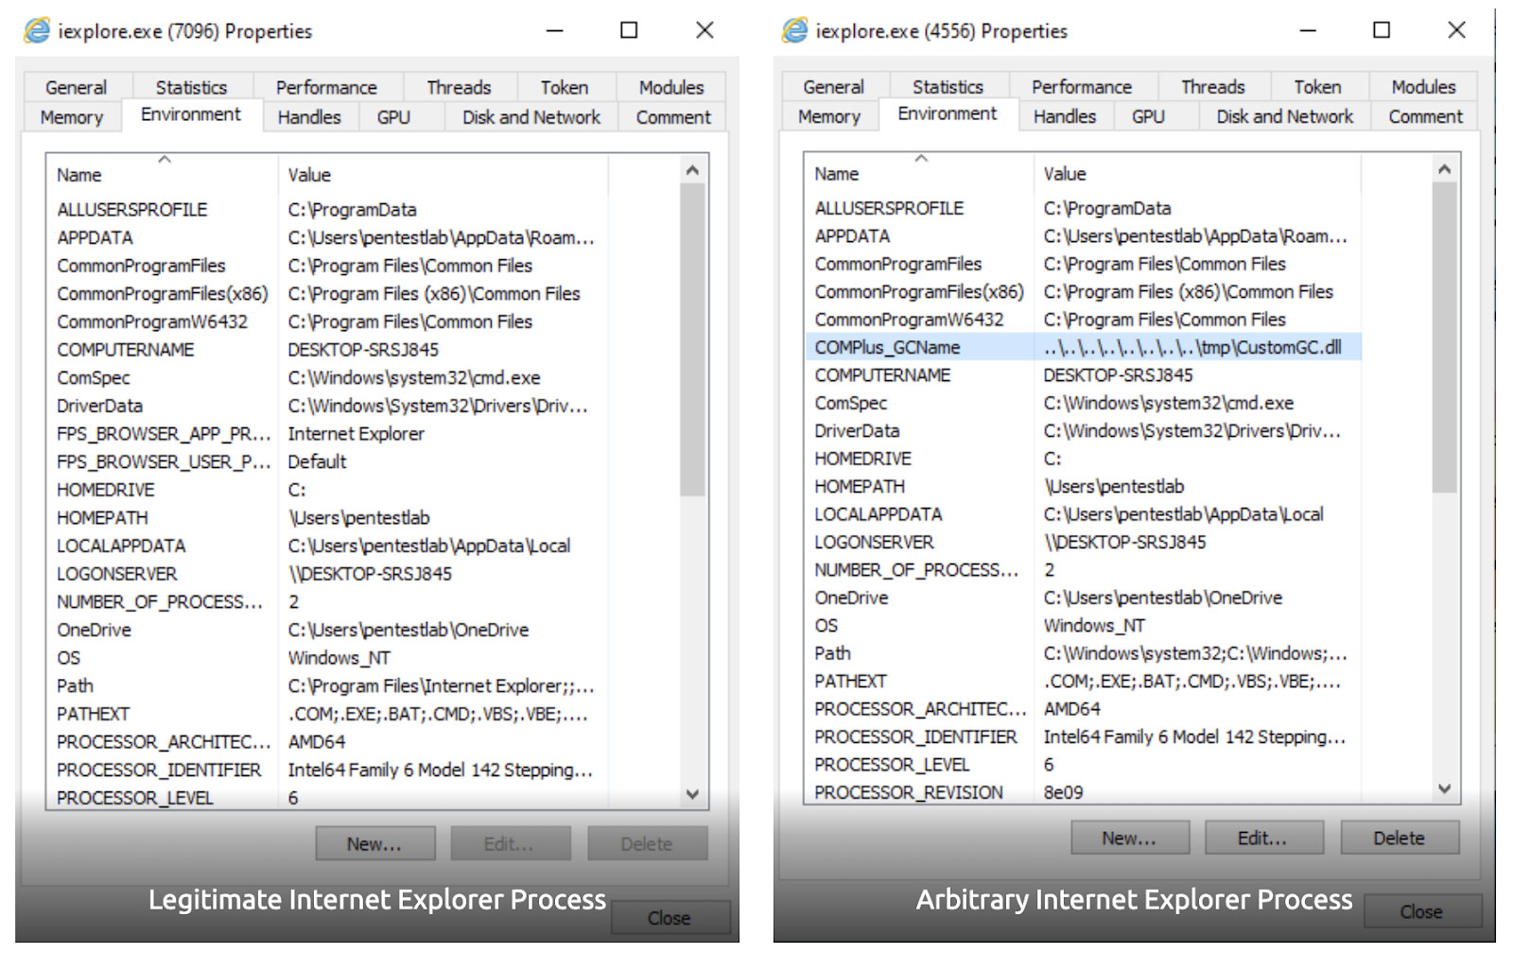
Task: Select CommonProgramW6432 row in 7096 window
Action: click(328, 322)
